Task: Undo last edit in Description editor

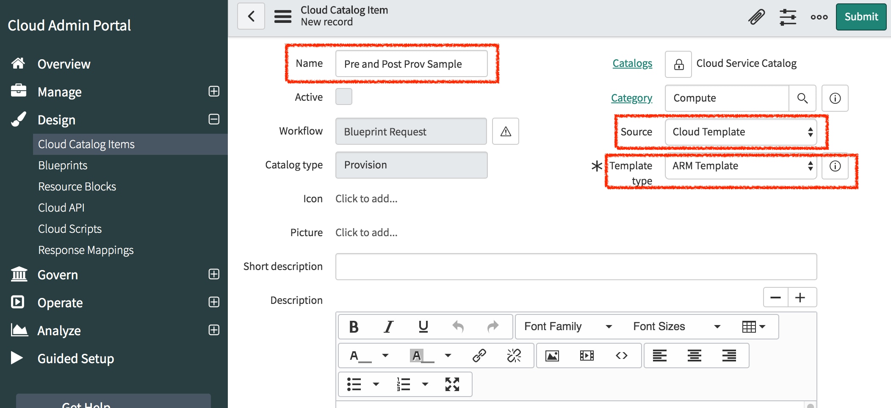Action: 458,327
